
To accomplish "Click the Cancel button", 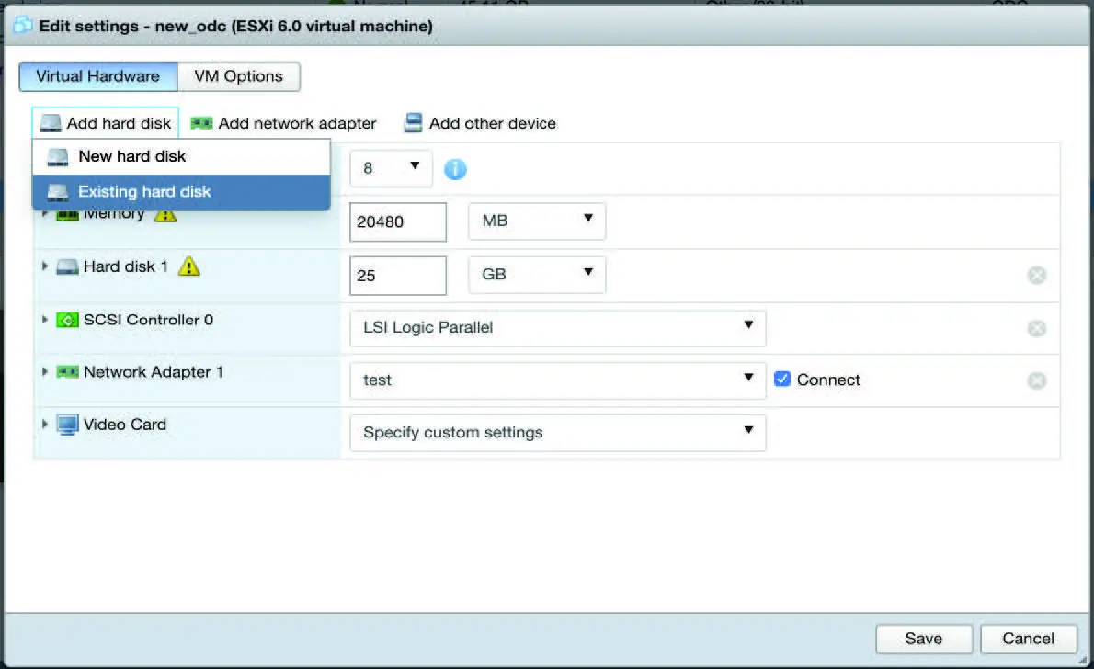I will (1028, 639).
